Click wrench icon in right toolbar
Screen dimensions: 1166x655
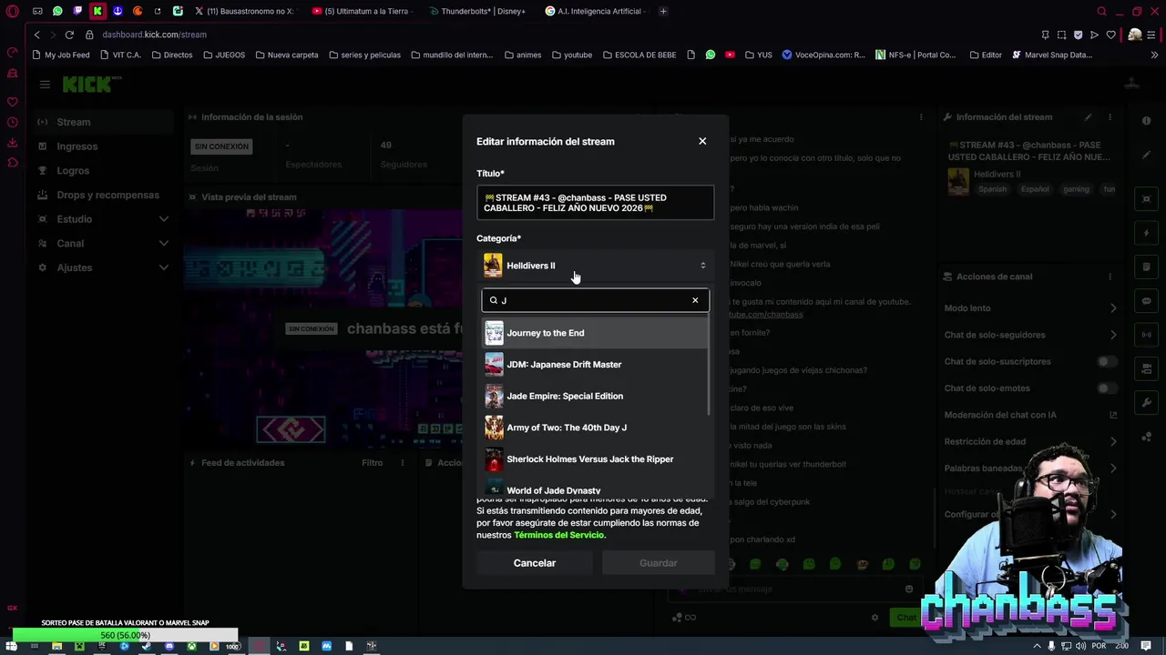tap(1147, 402)
